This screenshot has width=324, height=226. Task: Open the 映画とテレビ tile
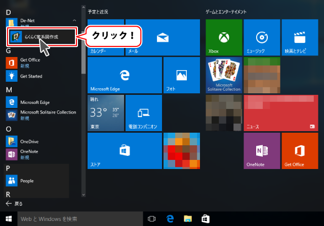[x=300, y=37]
